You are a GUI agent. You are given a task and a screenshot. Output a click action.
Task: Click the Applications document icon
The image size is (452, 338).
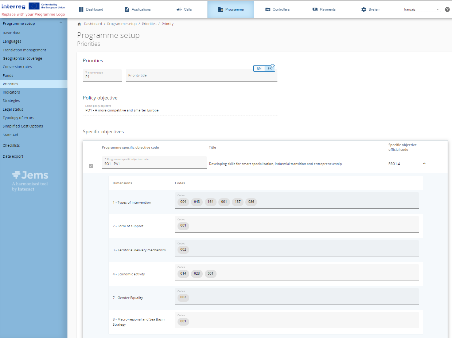click(x=127, y=9)
